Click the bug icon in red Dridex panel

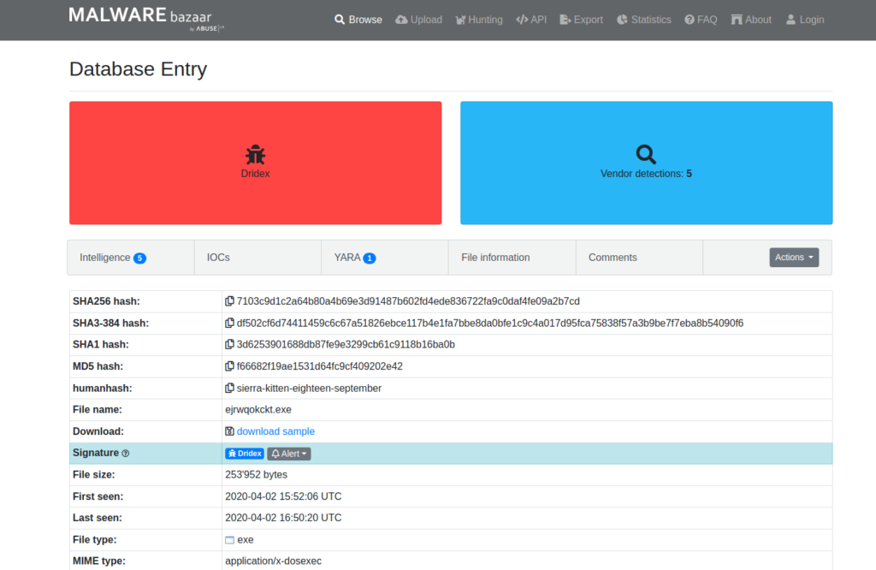255,155
